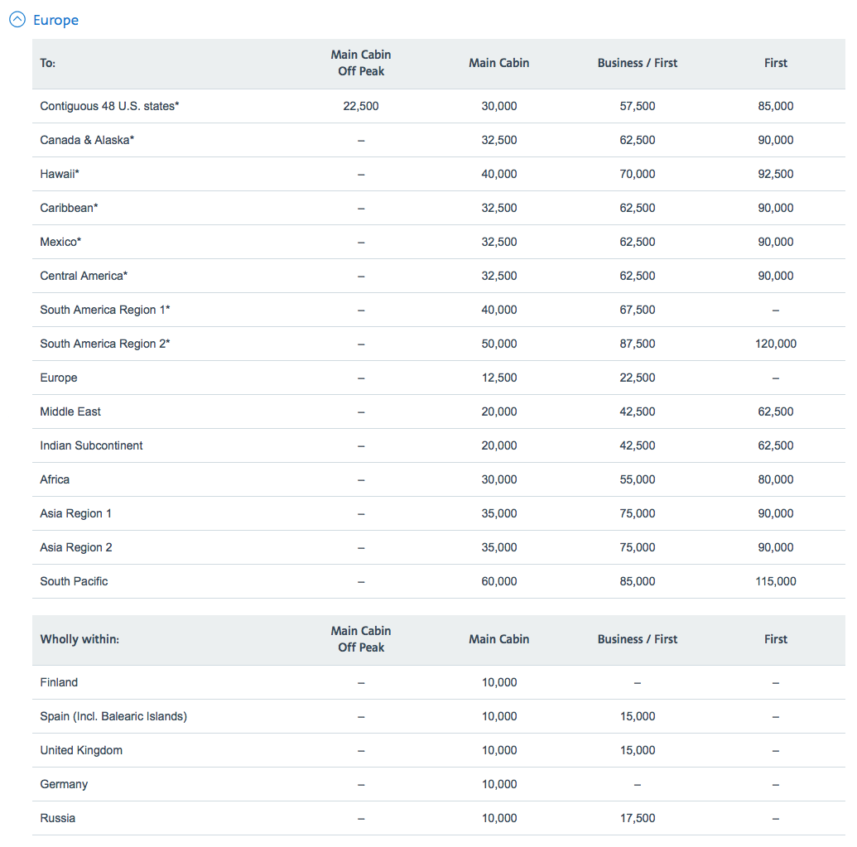Click Spain's 15,000 Business value

[x=638, y=716]
